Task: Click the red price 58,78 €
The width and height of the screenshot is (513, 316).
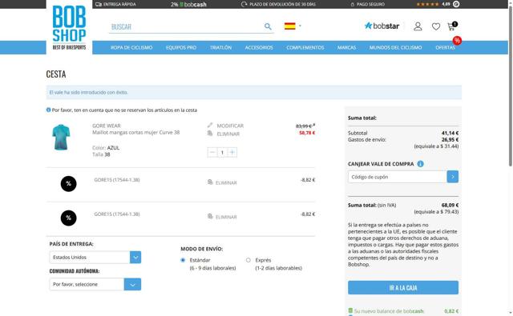Action: (x=307, y=133)
